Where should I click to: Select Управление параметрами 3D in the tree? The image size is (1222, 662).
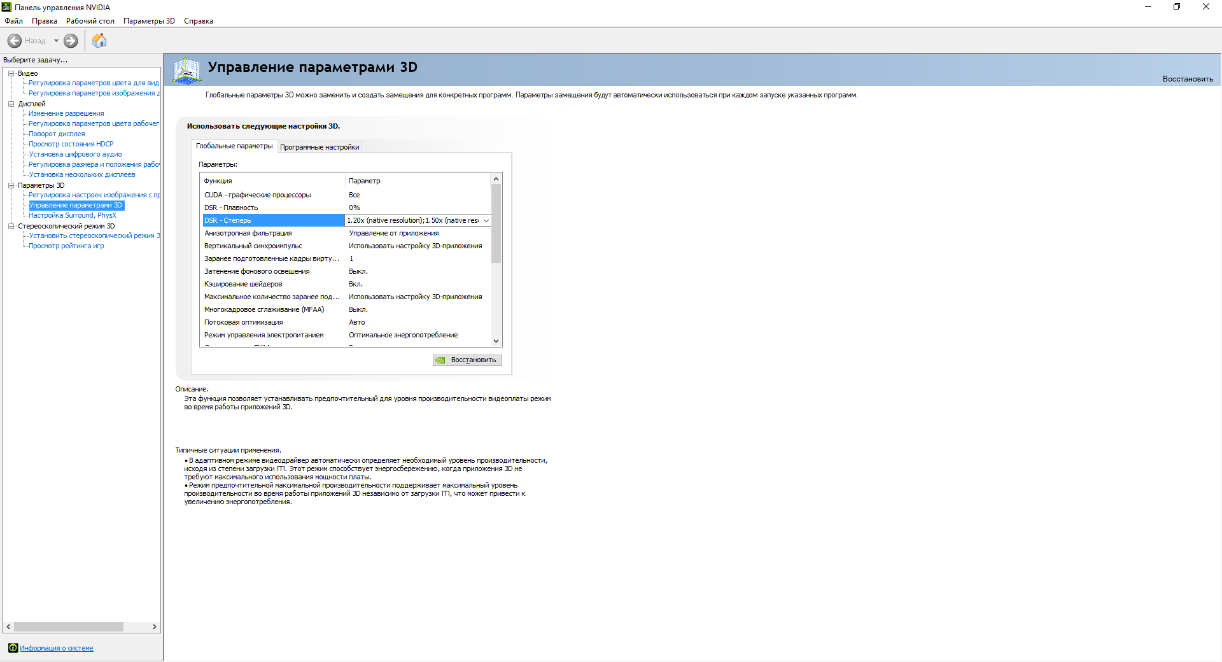[76, 205]
